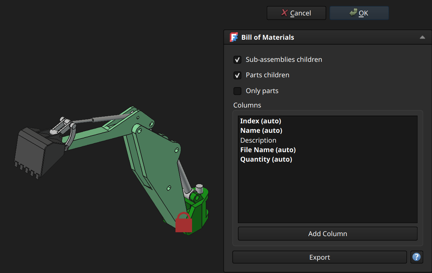Uncheck Parts children checkbox
Screen dimensions: 432x273
[x=237, y=75]
